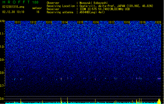Click the HROFFT 1.0.0 title text
This screenshot has width=164, height=104.
[x=21, y=2]
